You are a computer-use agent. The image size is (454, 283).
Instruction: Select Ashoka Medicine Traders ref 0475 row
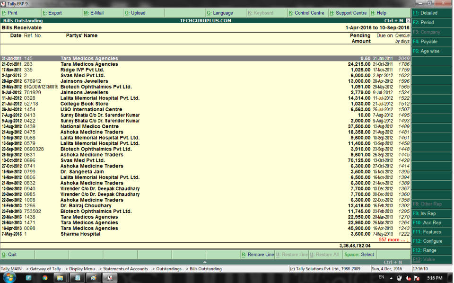coord(205,132)
